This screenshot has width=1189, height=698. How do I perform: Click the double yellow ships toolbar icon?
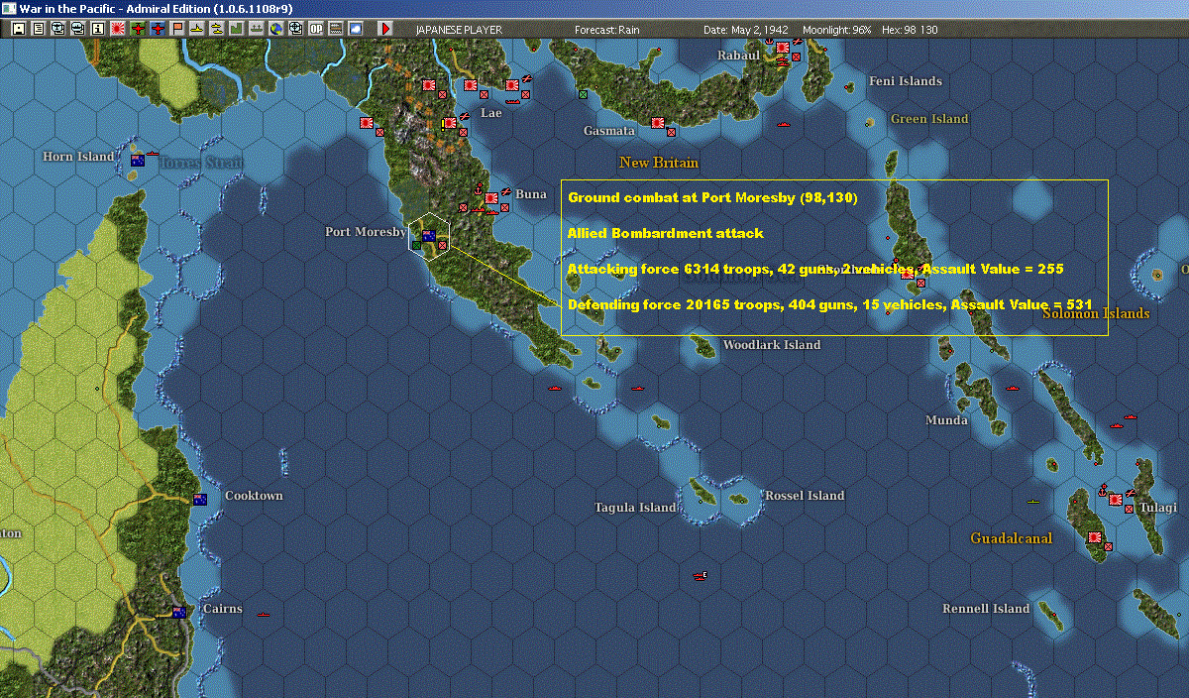(216, 29)
